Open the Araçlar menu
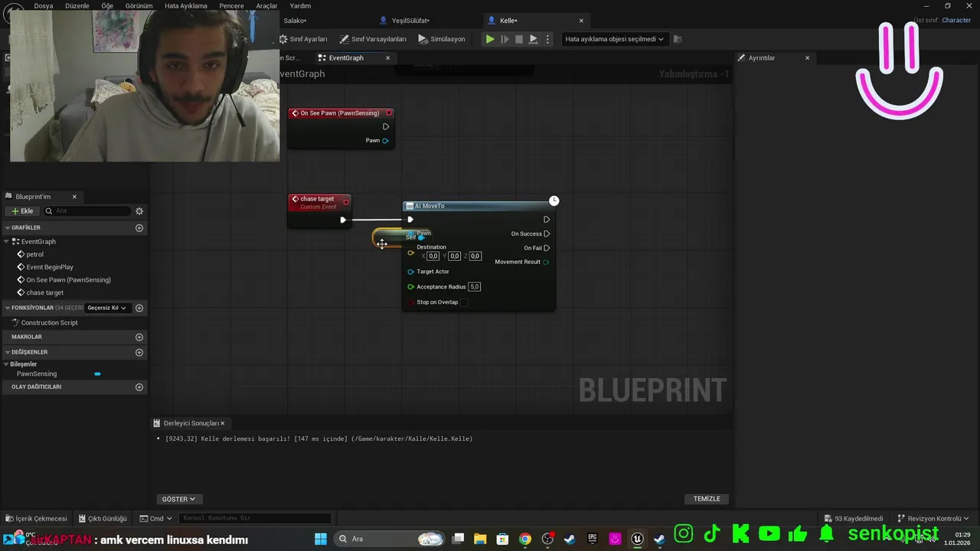This screenshot has height=551, width=980. [266, 5]
